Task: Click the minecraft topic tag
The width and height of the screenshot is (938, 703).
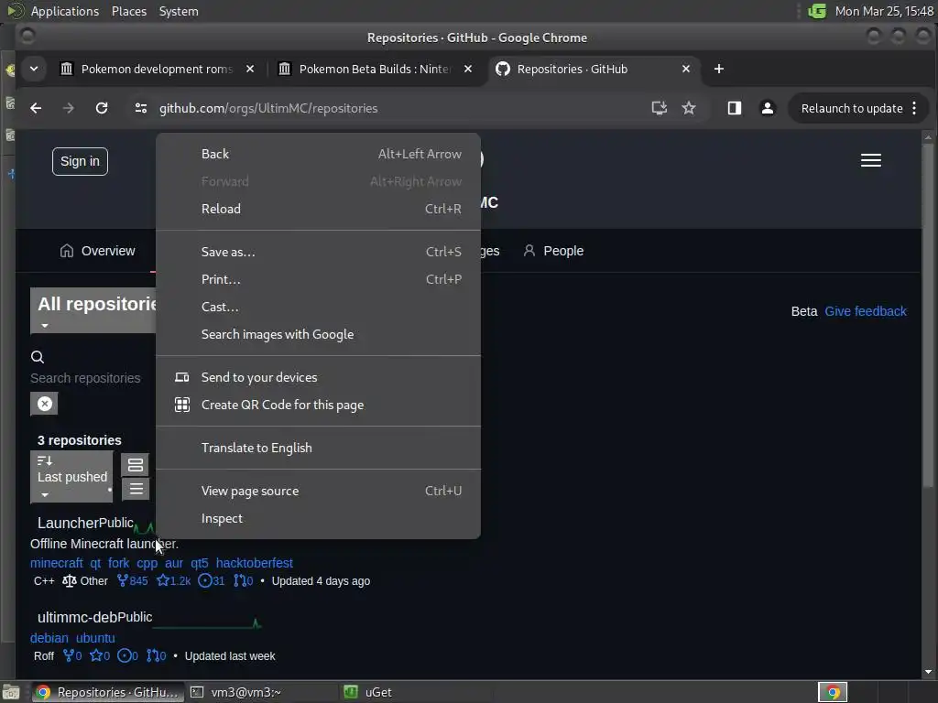Action: [56, 563]
